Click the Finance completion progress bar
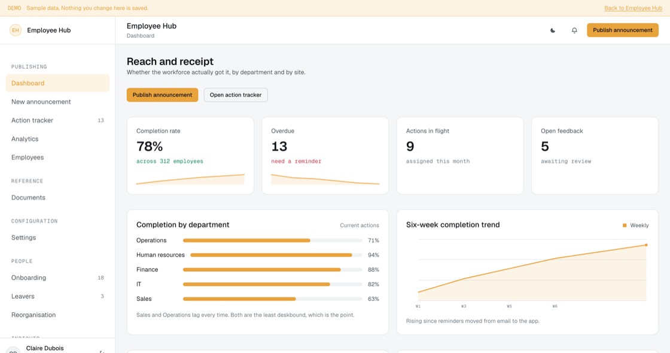 [273, 270]
